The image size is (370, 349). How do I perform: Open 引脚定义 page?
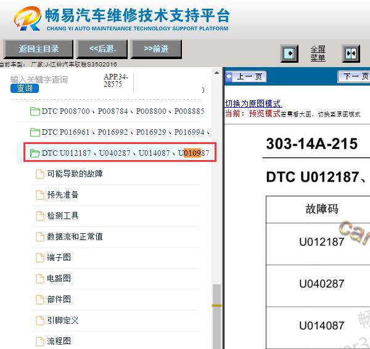[x=63, y=321]
